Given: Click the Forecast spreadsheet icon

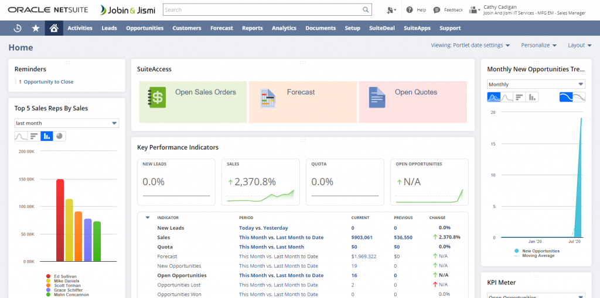Looking at the screenshot, I should 268,98.
